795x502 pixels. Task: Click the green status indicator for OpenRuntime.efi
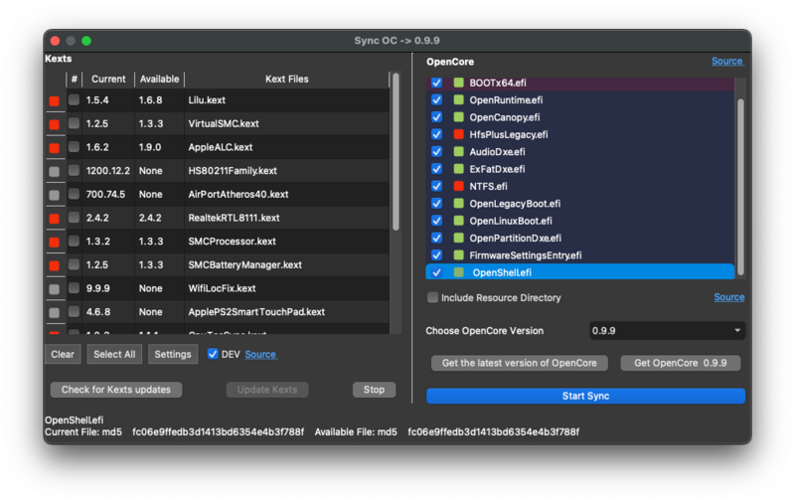[459, 99]
